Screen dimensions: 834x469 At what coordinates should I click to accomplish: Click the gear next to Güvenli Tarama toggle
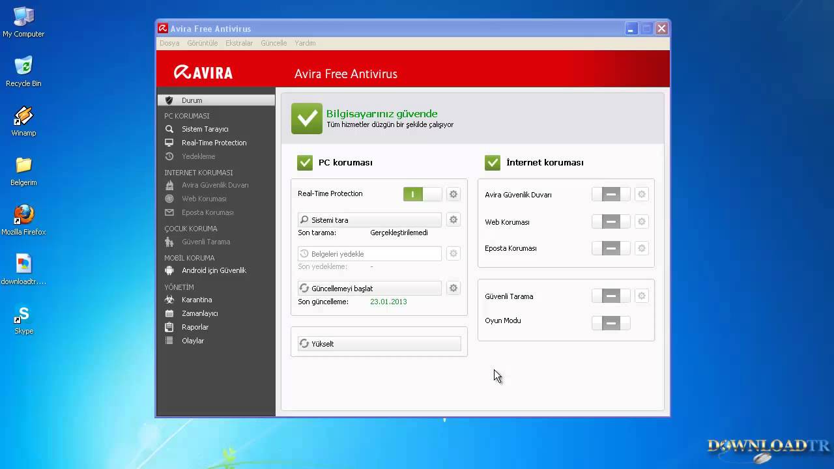[642, 296]
